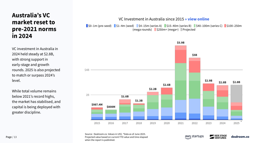Click the grey Projected legend swatch
Image resolution: width=255 pixels, height=143 pixels.
(x=181, y=30)
